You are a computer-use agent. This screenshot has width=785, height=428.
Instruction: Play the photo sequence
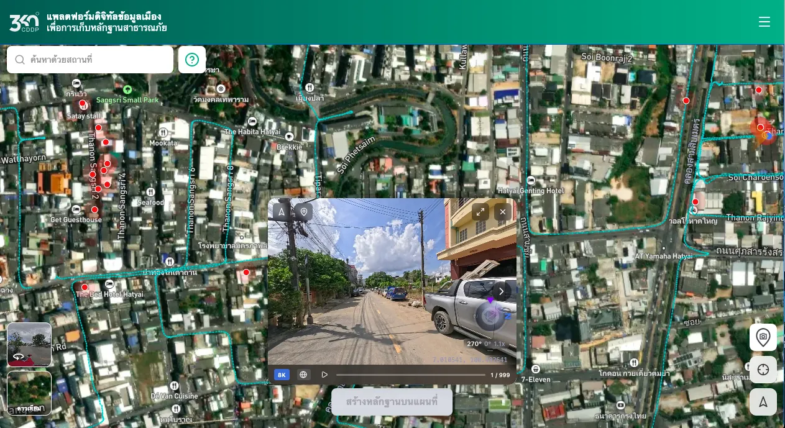(324, 375)
